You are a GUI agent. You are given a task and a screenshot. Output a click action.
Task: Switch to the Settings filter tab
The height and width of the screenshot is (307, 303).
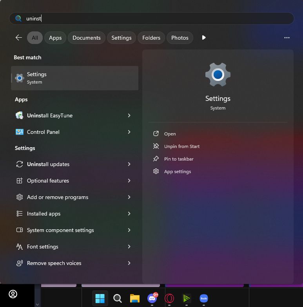[x=122, y=38]
